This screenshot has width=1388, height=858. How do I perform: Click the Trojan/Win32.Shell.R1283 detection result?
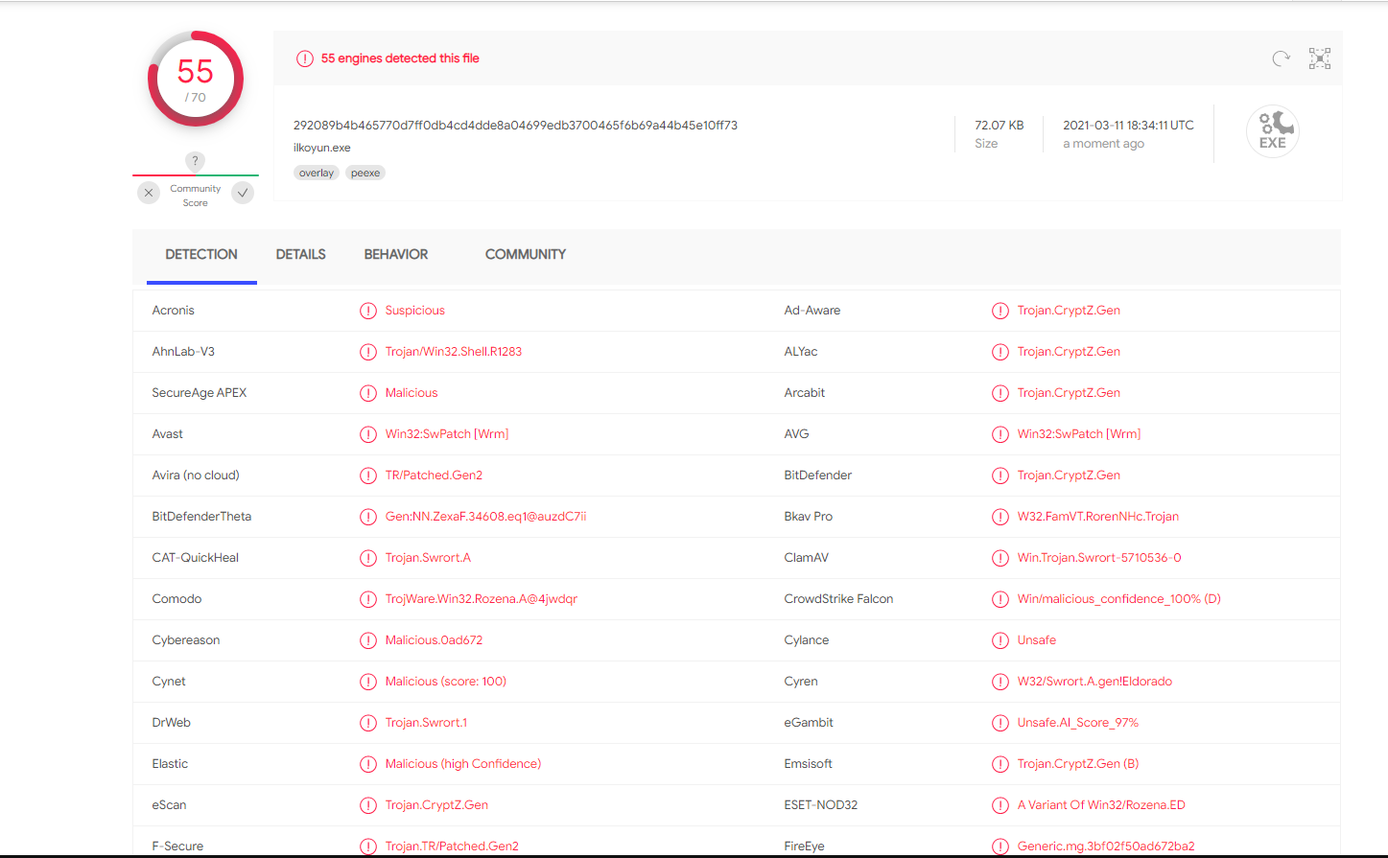(454, 352)
